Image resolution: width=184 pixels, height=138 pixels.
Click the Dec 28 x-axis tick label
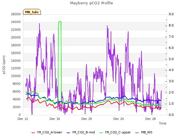[151, 119]
